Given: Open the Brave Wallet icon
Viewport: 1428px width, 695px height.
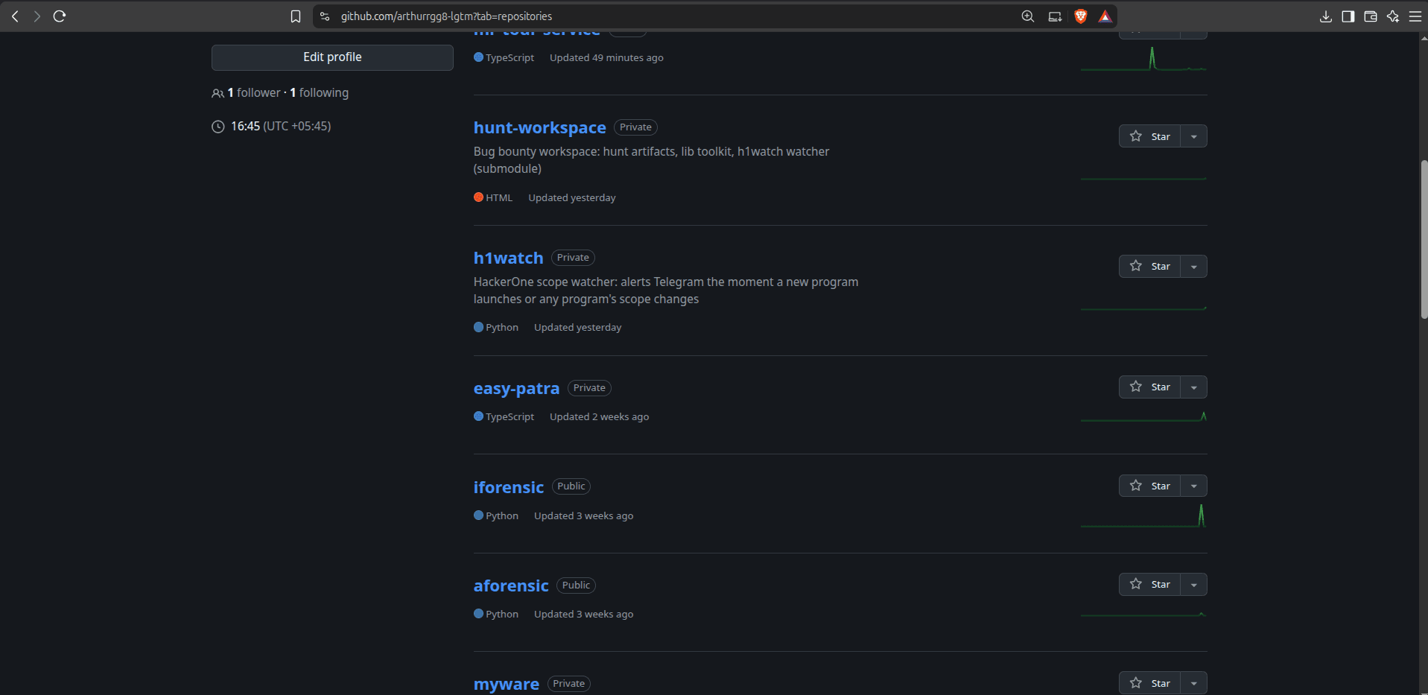Looking at the screenshot, I should [1371, 16].
